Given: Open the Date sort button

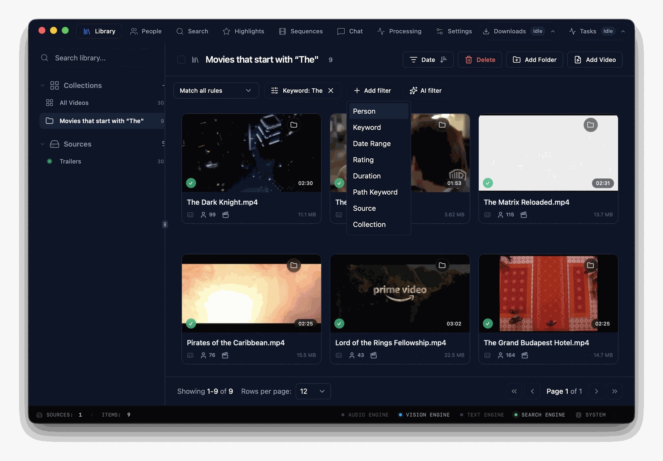Looking at the screenshot, I should [428, 60].
